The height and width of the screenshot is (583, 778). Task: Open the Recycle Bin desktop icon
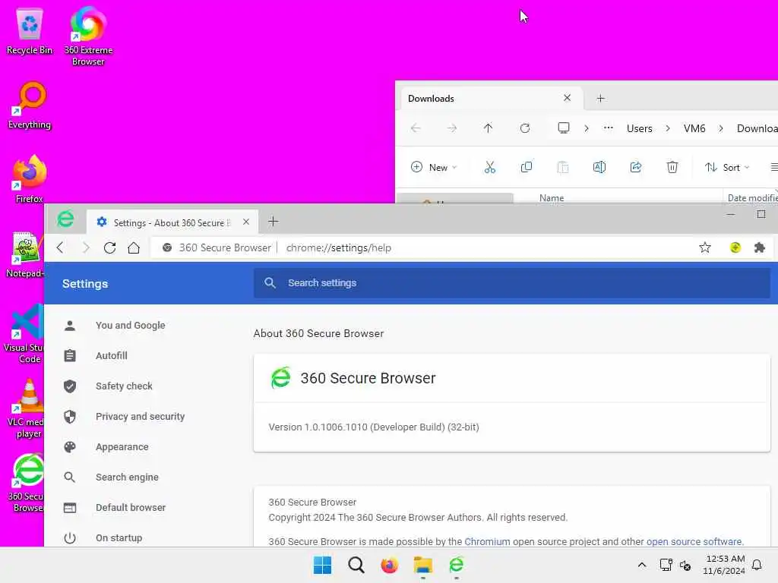click(x=30, y=32)
